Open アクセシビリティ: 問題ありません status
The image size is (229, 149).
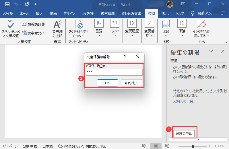coord(82,146)
